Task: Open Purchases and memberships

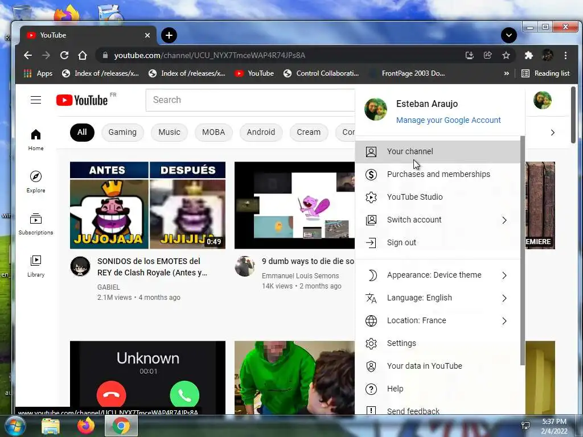Action: point(437,174)
